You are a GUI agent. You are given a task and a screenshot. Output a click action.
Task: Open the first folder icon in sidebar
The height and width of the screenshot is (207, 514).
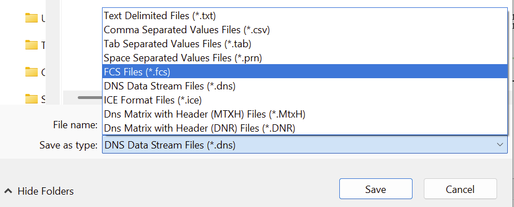pyautogui.click(x=32, y=18)
